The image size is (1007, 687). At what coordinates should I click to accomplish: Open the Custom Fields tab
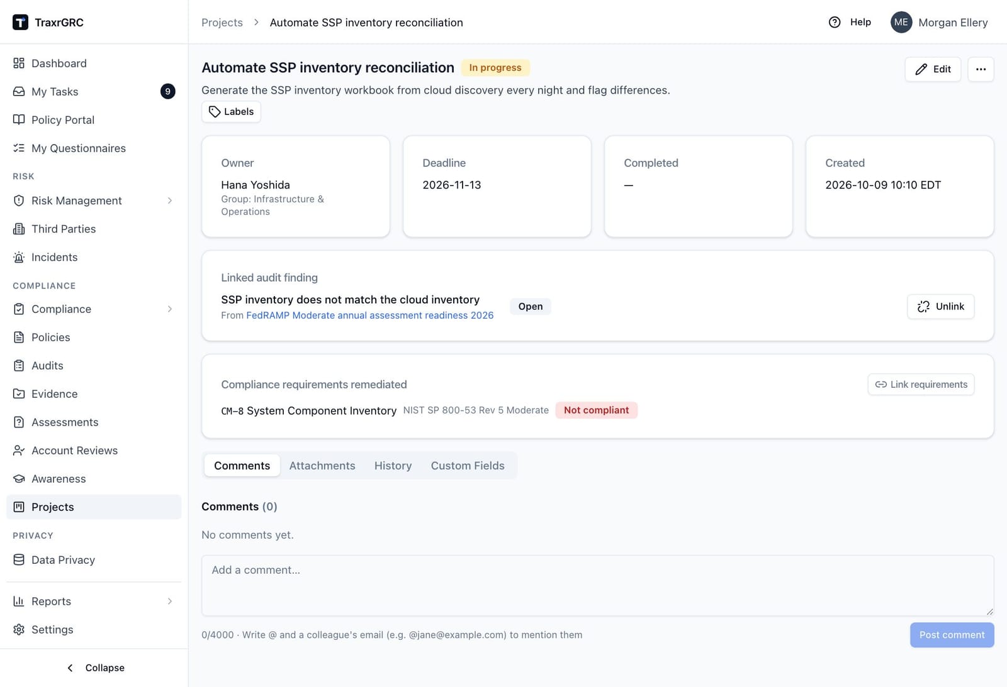point(468,465)
